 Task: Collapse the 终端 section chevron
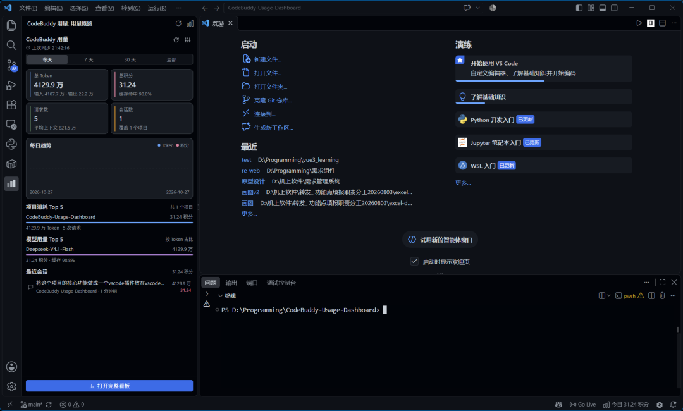(x=220, y=296)
